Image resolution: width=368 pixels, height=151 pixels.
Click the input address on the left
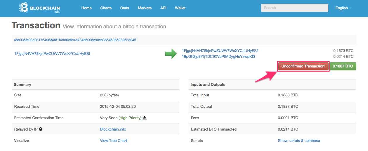[52, 54]
